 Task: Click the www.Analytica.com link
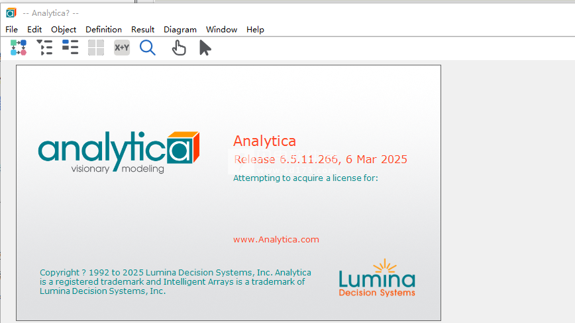pyautogui.click(x=276, y=239)
